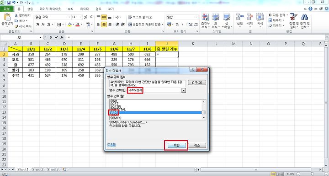Viewport: 329px width, 176px height.
Task: Click the Paste (붙여넣기) clipboard icon
Action: [7, 17]
